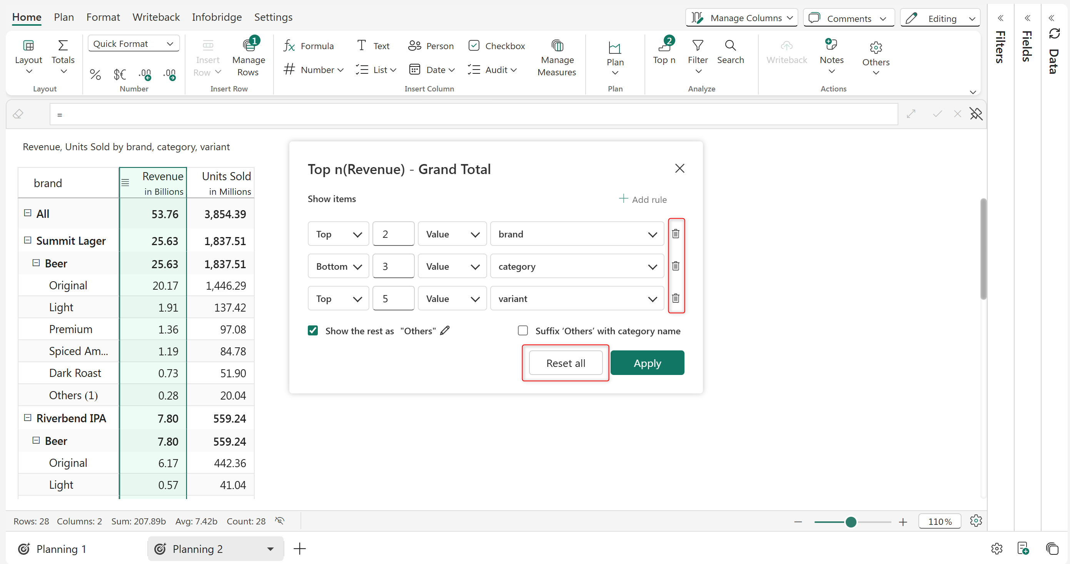
Task: Click the percent format icon
Action: [x=95, y=74]
